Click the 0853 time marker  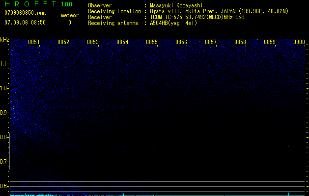click(93, 42)
